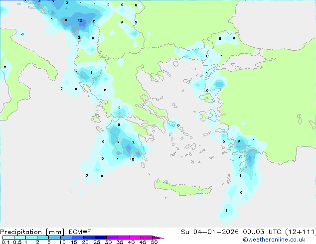Select the 40–45 mm legend swatch

(135, 238)
